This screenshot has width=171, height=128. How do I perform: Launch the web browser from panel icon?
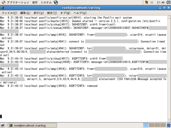click(56, 2)
